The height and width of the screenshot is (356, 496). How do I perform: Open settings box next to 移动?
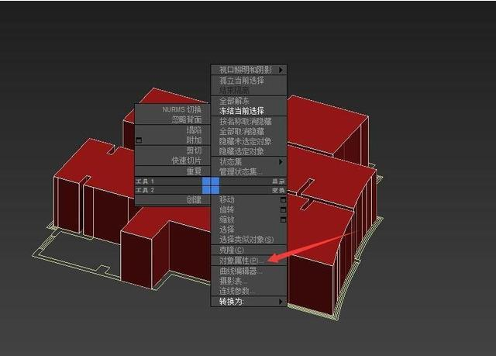pos(283,199)
